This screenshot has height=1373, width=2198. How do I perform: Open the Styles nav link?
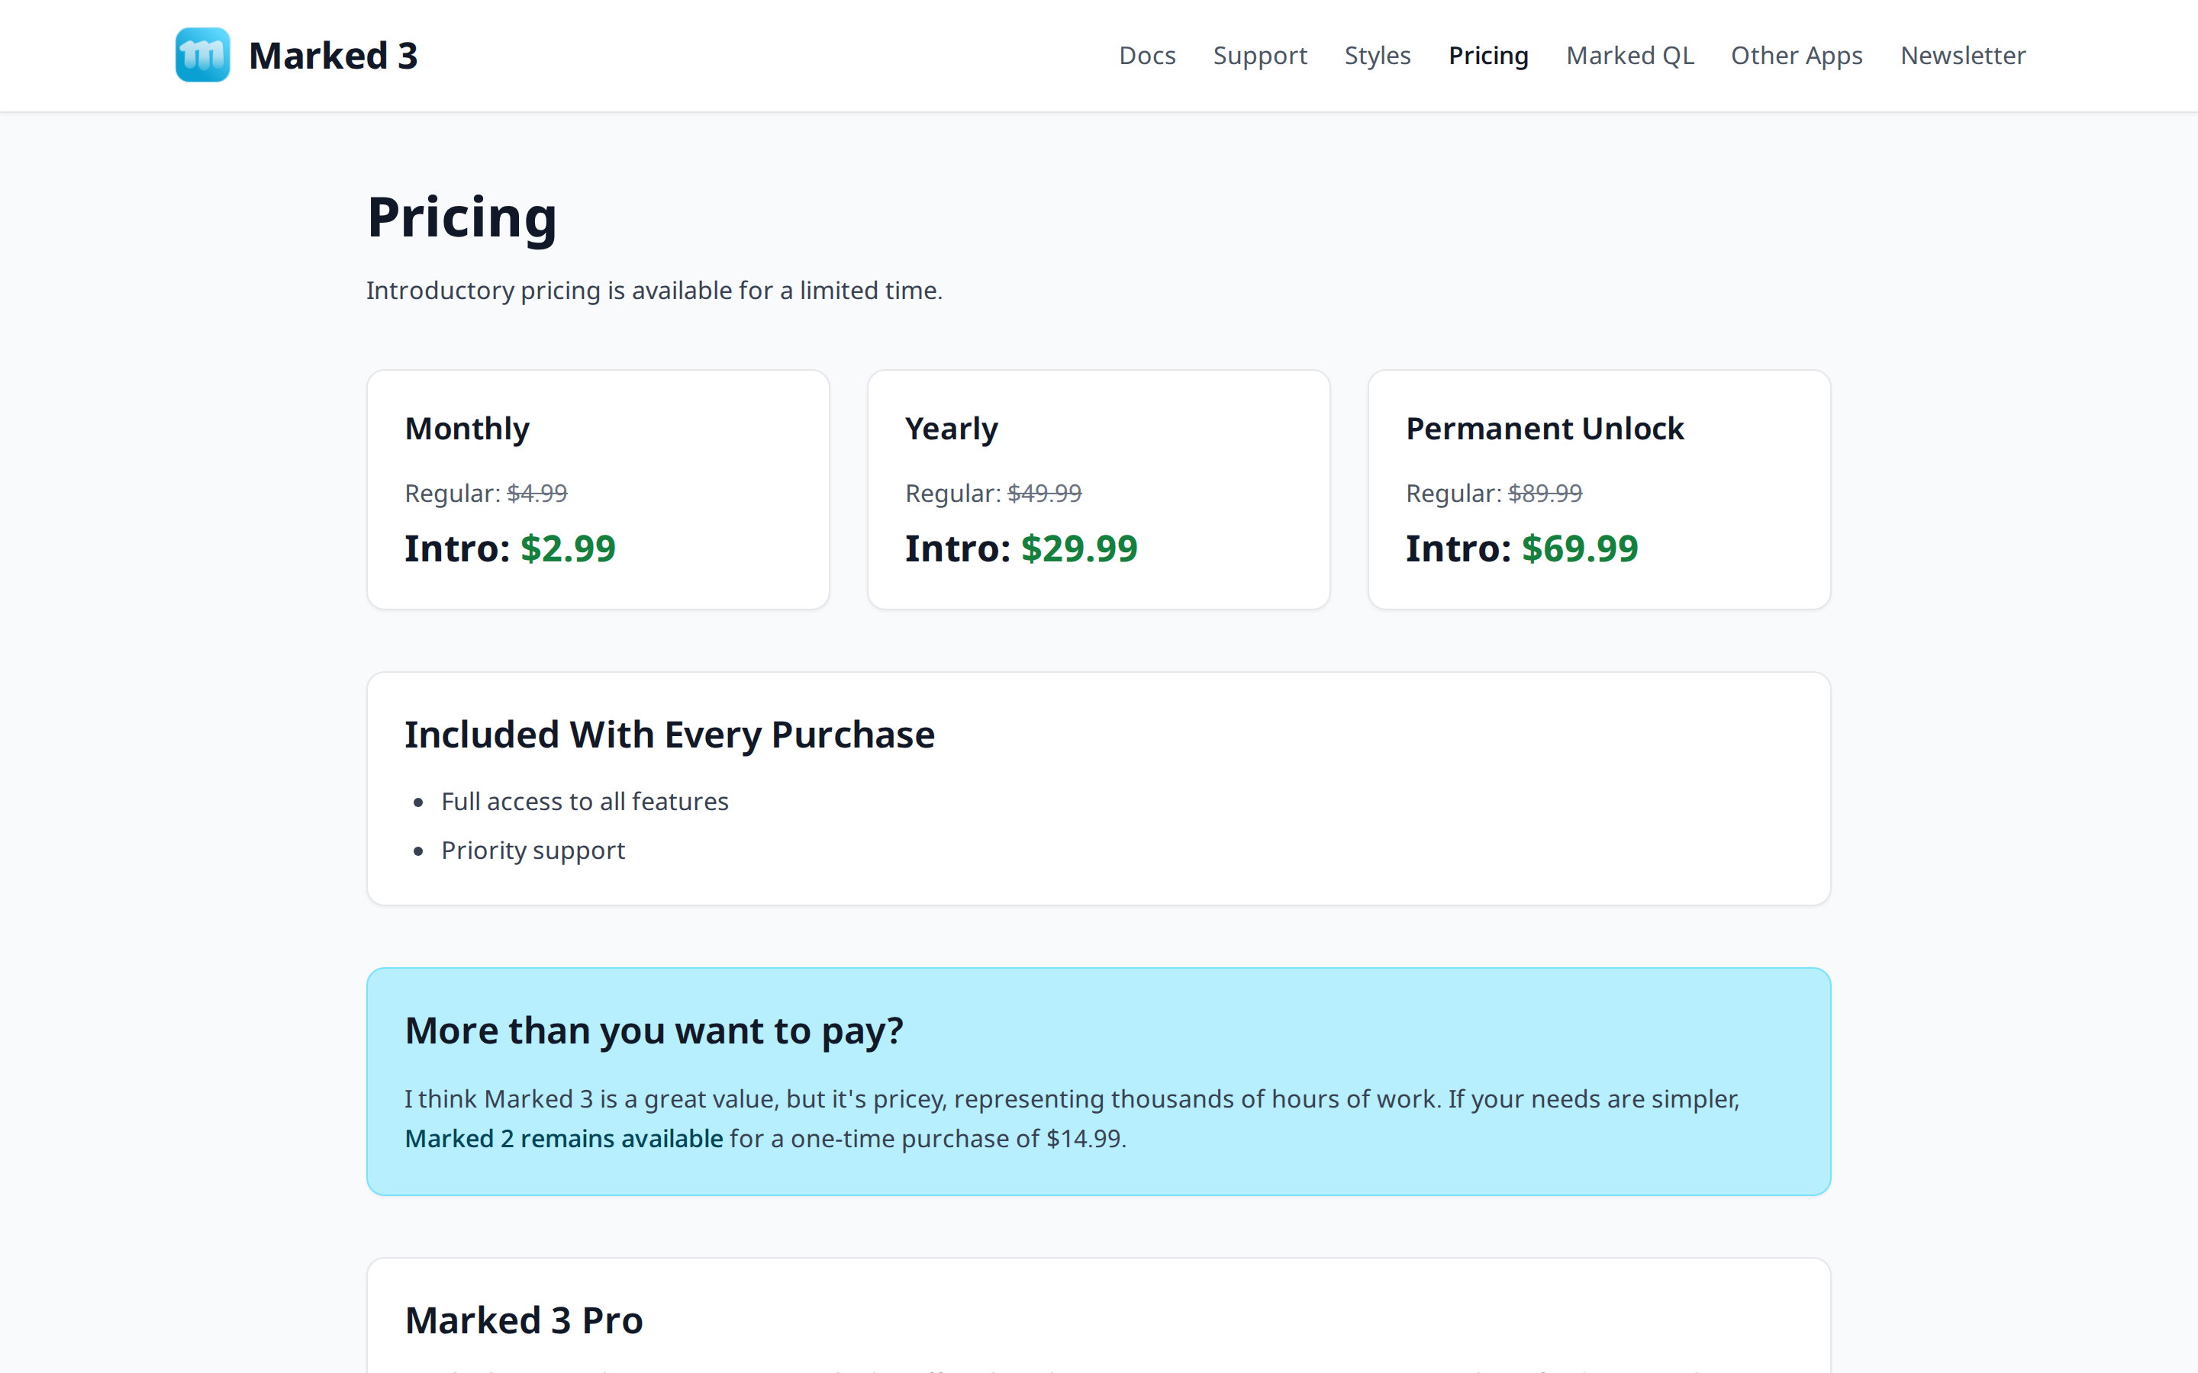[x=1377, y=56]
